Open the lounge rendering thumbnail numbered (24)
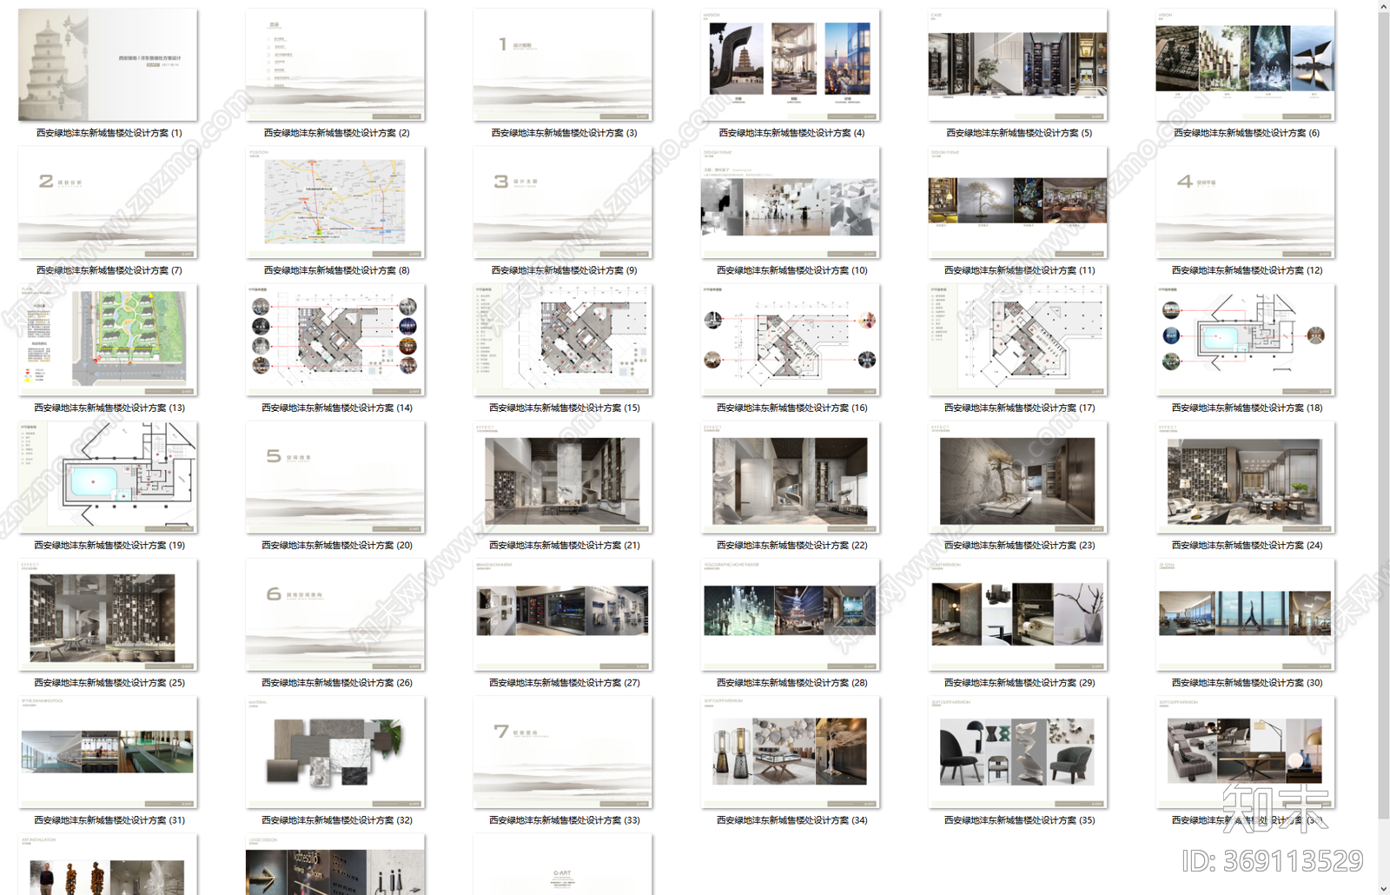 tap(1246, 477)
